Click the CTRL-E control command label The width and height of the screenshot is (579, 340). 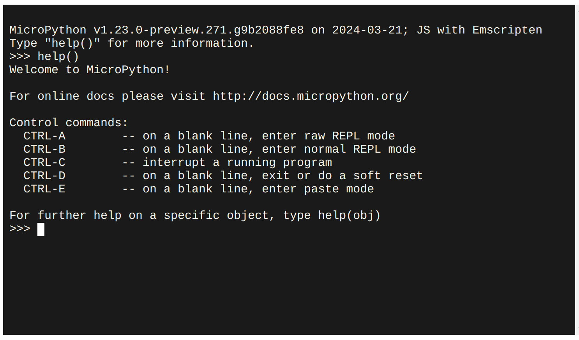click(x=44, y=189)
